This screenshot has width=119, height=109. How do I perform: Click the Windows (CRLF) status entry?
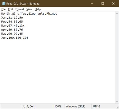[x=76, y=106]
